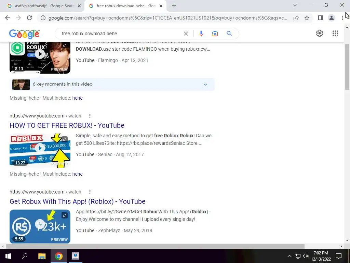Screen dimensions: 350x263
Task: Open the Chrome side panel
Action: tap(321, 18)
